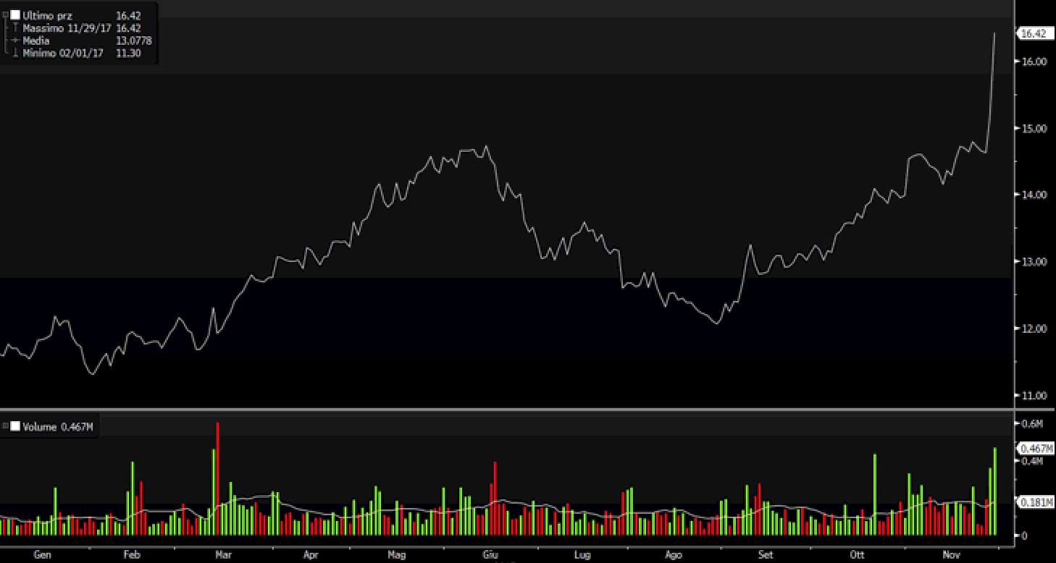Select the 'Media' legend label
Screen dimensions: 1056x563
(36, 41)
